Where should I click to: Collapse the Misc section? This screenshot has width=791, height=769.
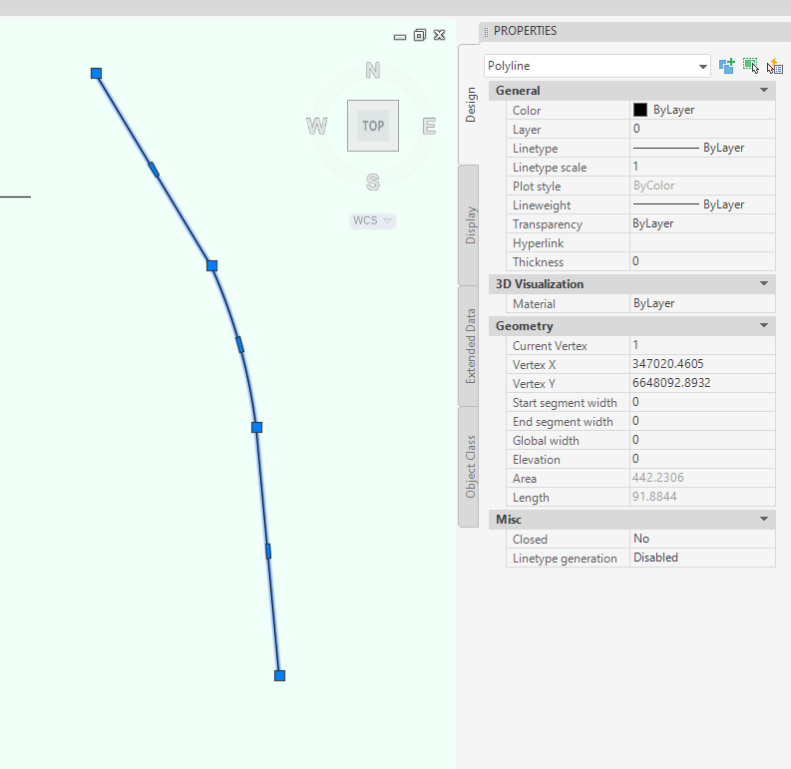(764, 519)
